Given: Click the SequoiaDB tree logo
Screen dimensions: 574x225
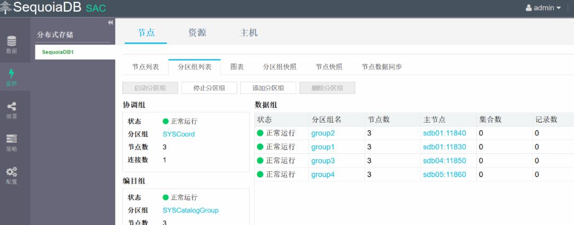Looking at the screenshot, I should (6, 7).
